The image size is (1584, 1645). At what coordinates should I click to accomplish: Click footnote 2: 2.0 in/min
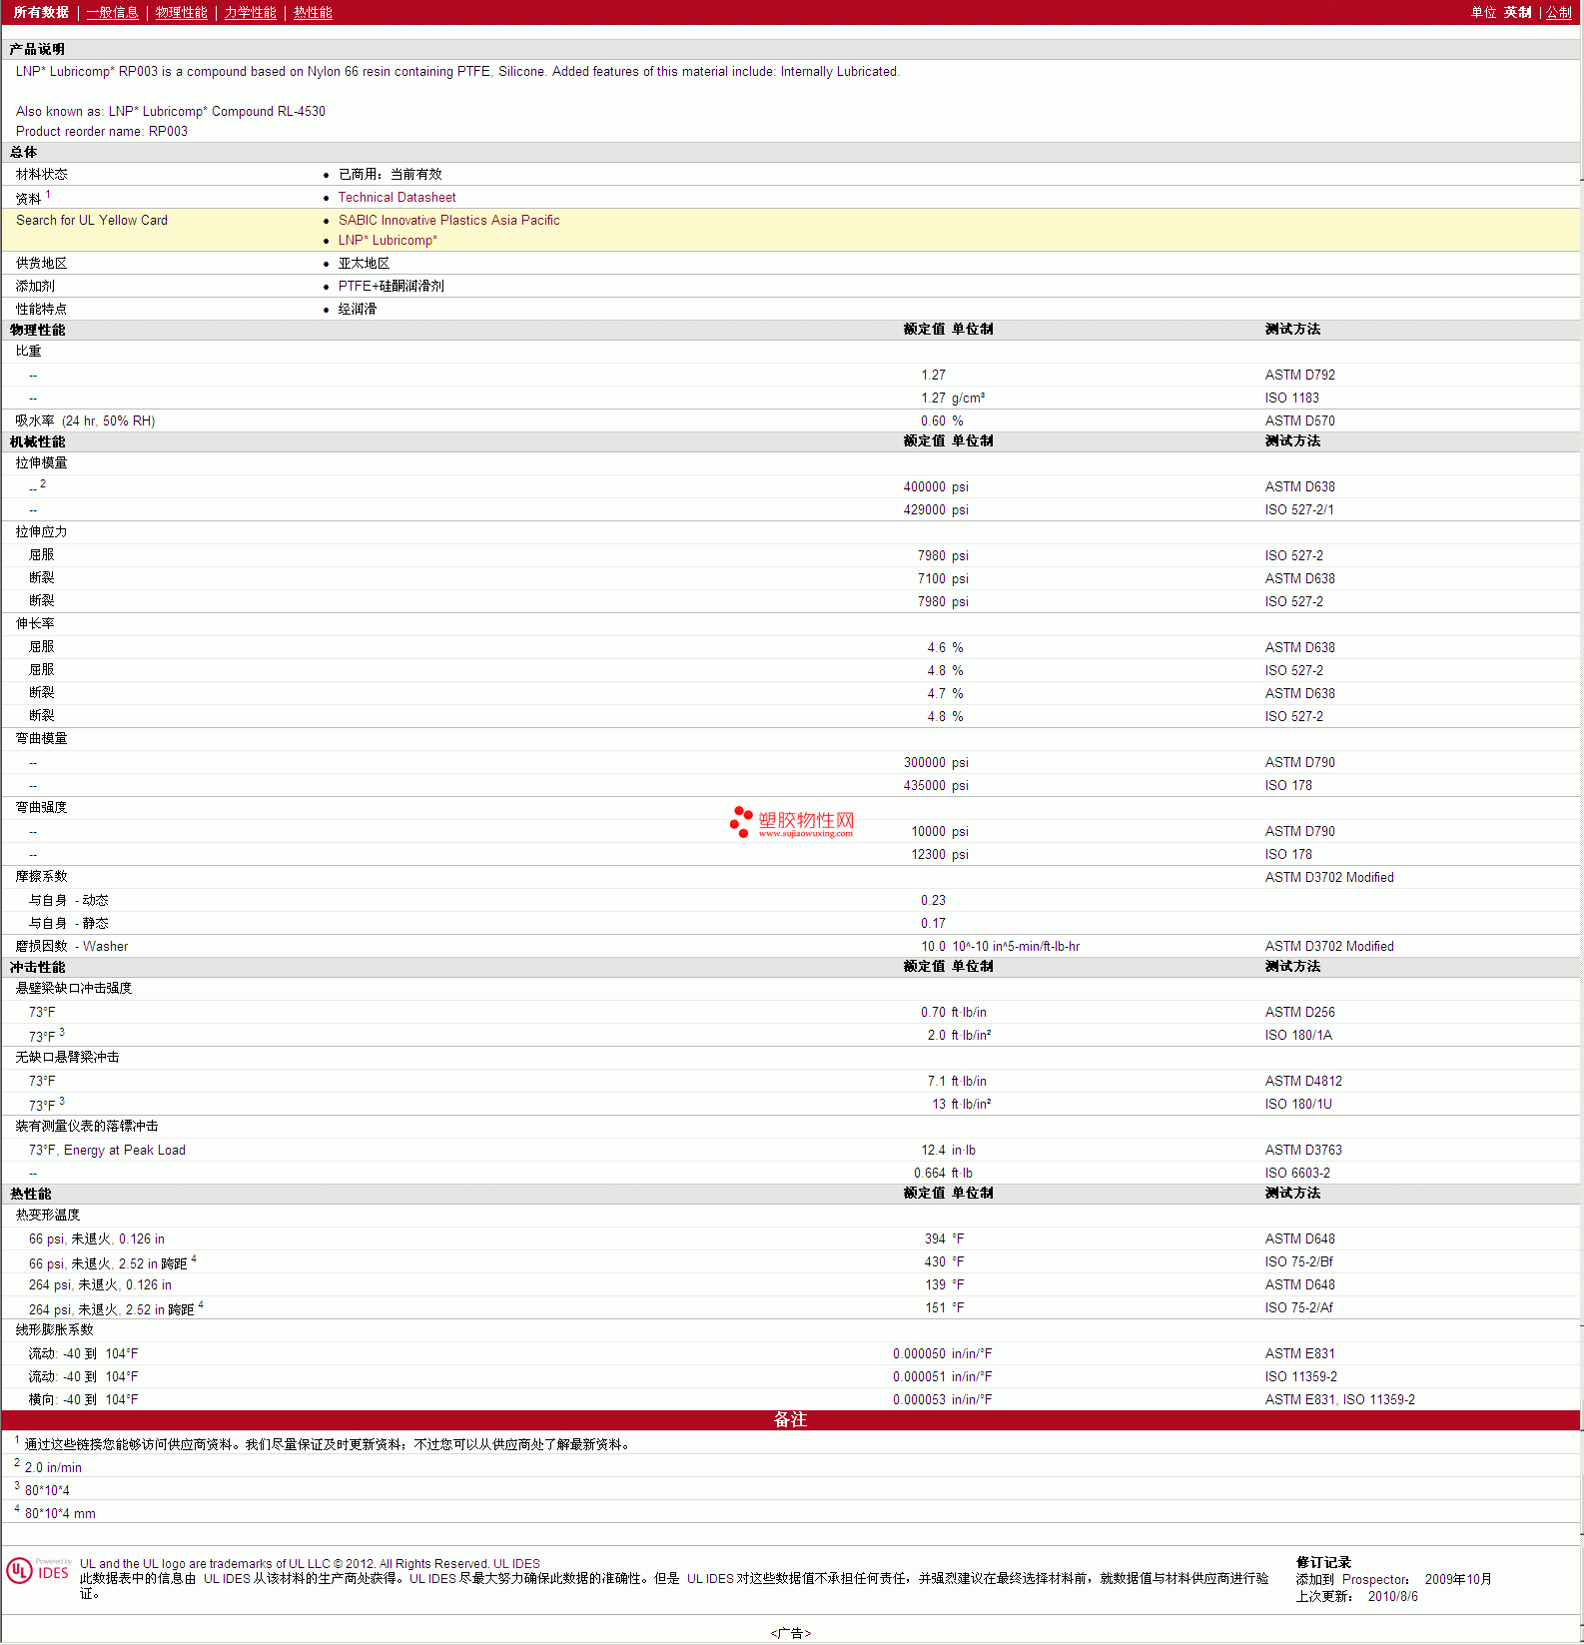pyautogui.click(x=48, y=1466)
